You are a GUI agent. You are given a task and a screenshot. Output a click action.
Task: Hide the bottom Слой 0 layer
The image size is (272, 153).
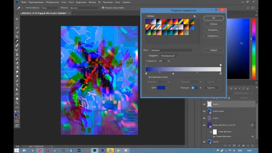point(204,142)
